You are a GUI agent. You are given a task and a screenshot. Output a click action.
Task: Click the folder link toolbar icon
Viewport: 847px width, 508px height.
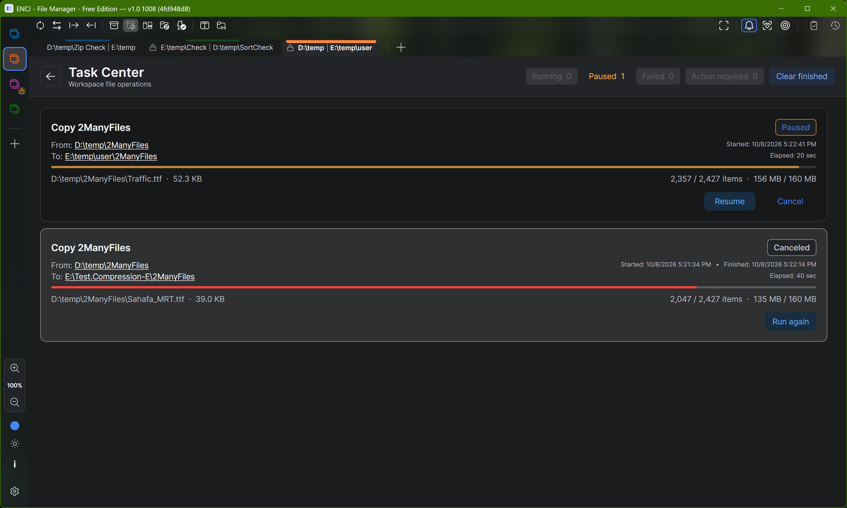(x=221, y=25)
